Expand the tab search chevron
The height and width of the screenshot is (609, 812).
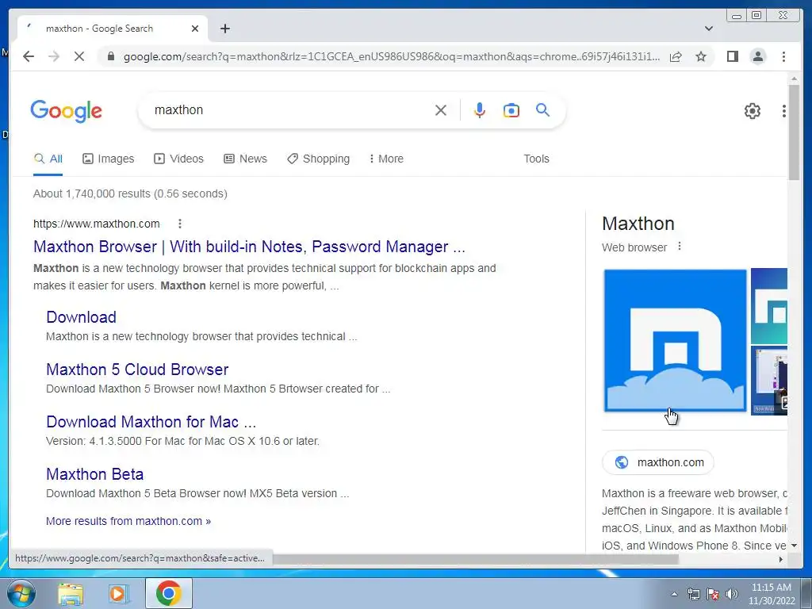(x=709, y=29)
